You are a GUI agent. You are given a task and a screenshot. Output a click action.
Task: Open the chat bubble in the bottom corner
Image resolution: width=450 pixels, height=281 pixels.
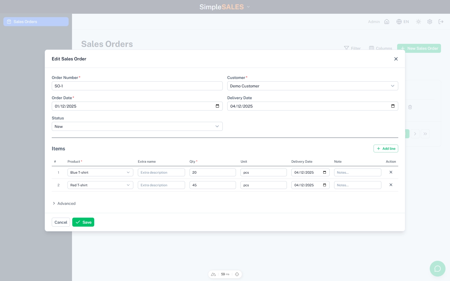point(437,269)
